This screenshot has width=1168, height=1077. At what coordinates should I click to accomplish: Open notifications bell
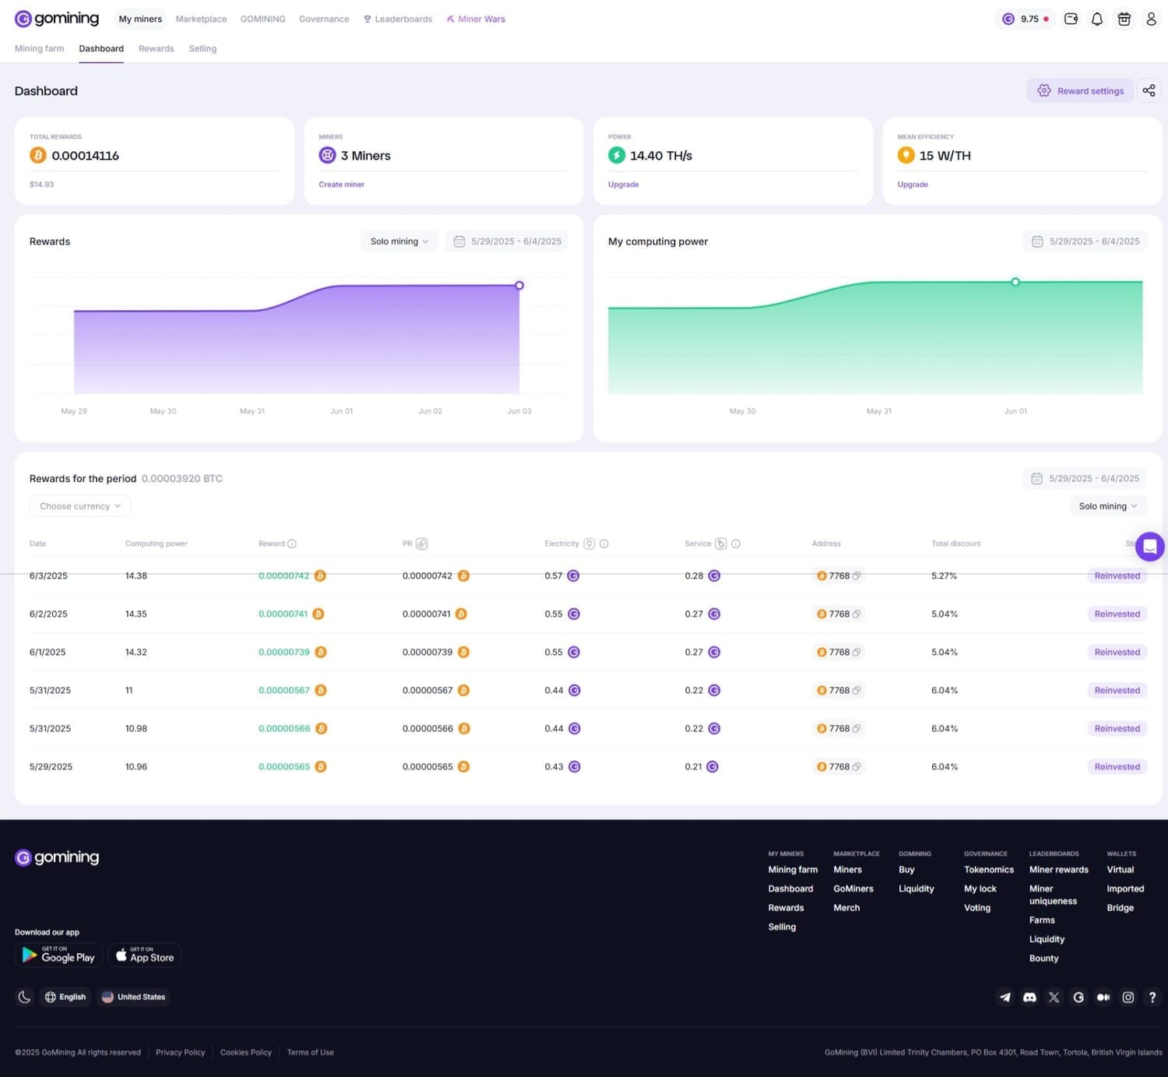pyautogui.click(x=1097, y=19)
